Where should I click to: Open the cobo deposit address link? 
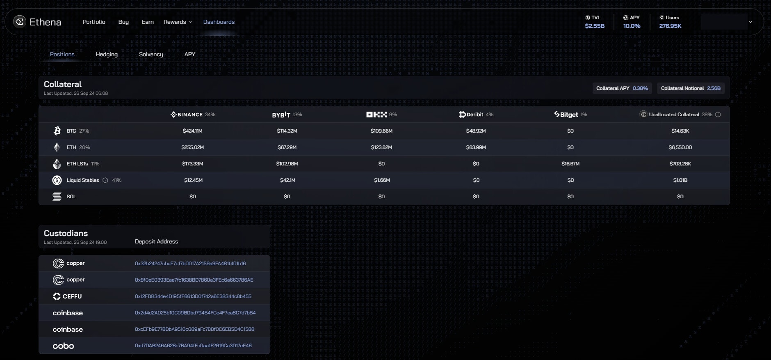(x=193, y=346)
